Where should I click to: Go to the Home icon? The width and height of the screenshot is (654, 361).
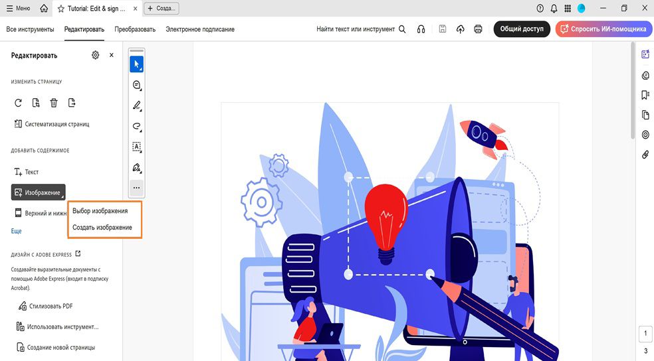coord(44,9)
